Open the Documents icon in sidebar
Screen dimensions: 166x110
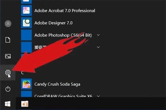(8, 40)
